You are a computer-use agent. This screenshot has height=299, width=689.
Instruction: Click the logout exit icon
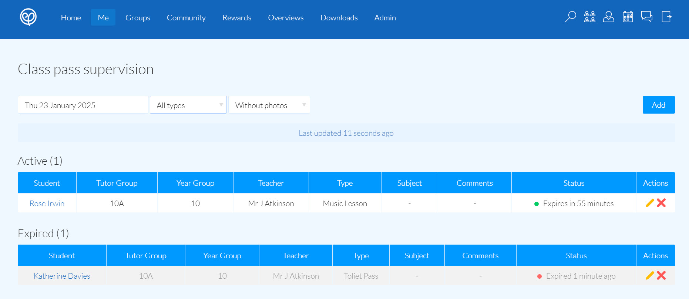(x=666, y=17)
